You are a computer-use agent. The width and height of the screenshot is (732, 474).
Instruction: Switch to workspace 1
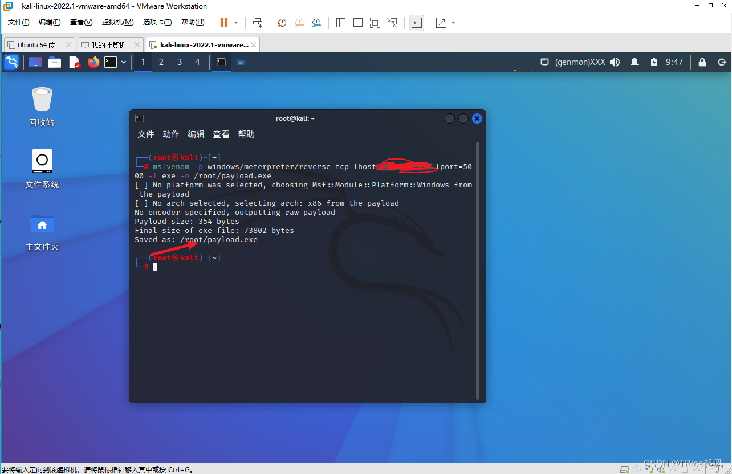click(143, 62)
